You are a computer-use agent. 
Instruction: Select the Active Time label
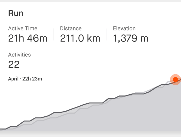click(23, 29)
